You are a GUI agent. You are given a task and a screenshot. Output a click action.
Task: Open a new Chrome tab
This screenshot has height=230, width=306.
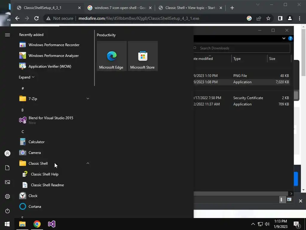click(232, 8)
